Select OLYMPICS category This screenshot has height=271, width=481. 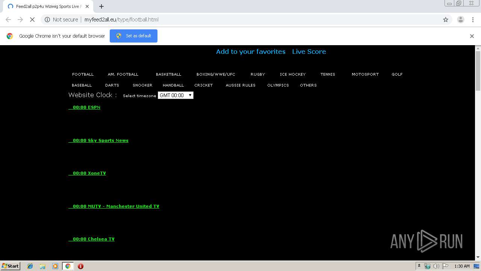(278, 85)
